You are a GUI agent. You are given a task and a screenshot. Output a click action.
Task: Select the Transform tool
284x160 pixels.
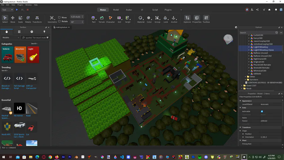coord(37,19)
